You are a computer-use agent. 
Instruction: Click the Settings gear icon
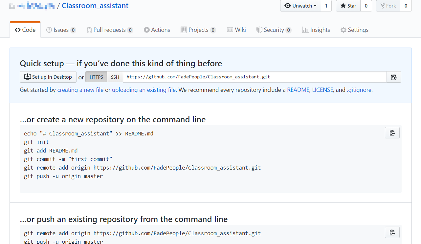pos(343,30)
